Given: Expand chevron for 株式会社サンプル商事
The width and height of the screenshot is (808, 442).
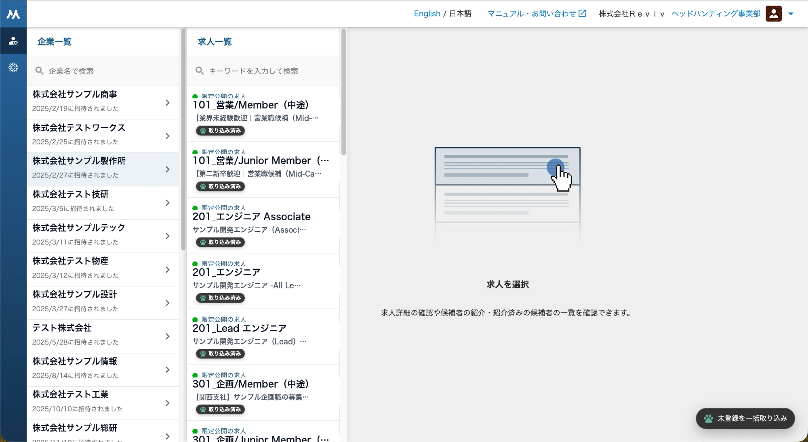Looking at the screenshot, I should pos(168,103).
